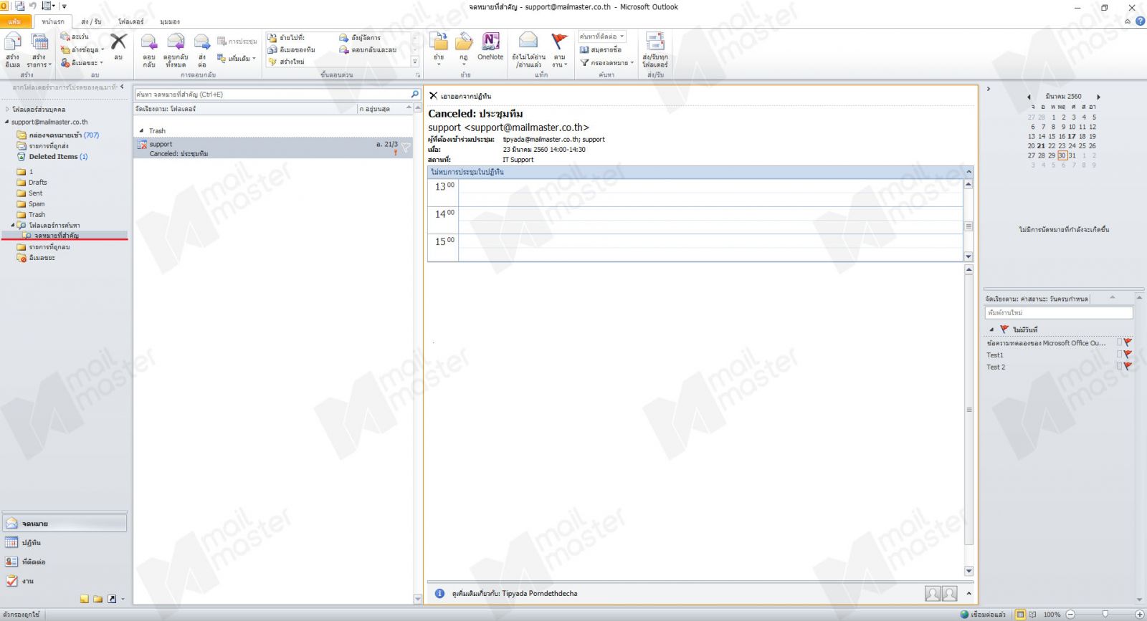Toggle the red flag for task Test 2

(1128, 366)
